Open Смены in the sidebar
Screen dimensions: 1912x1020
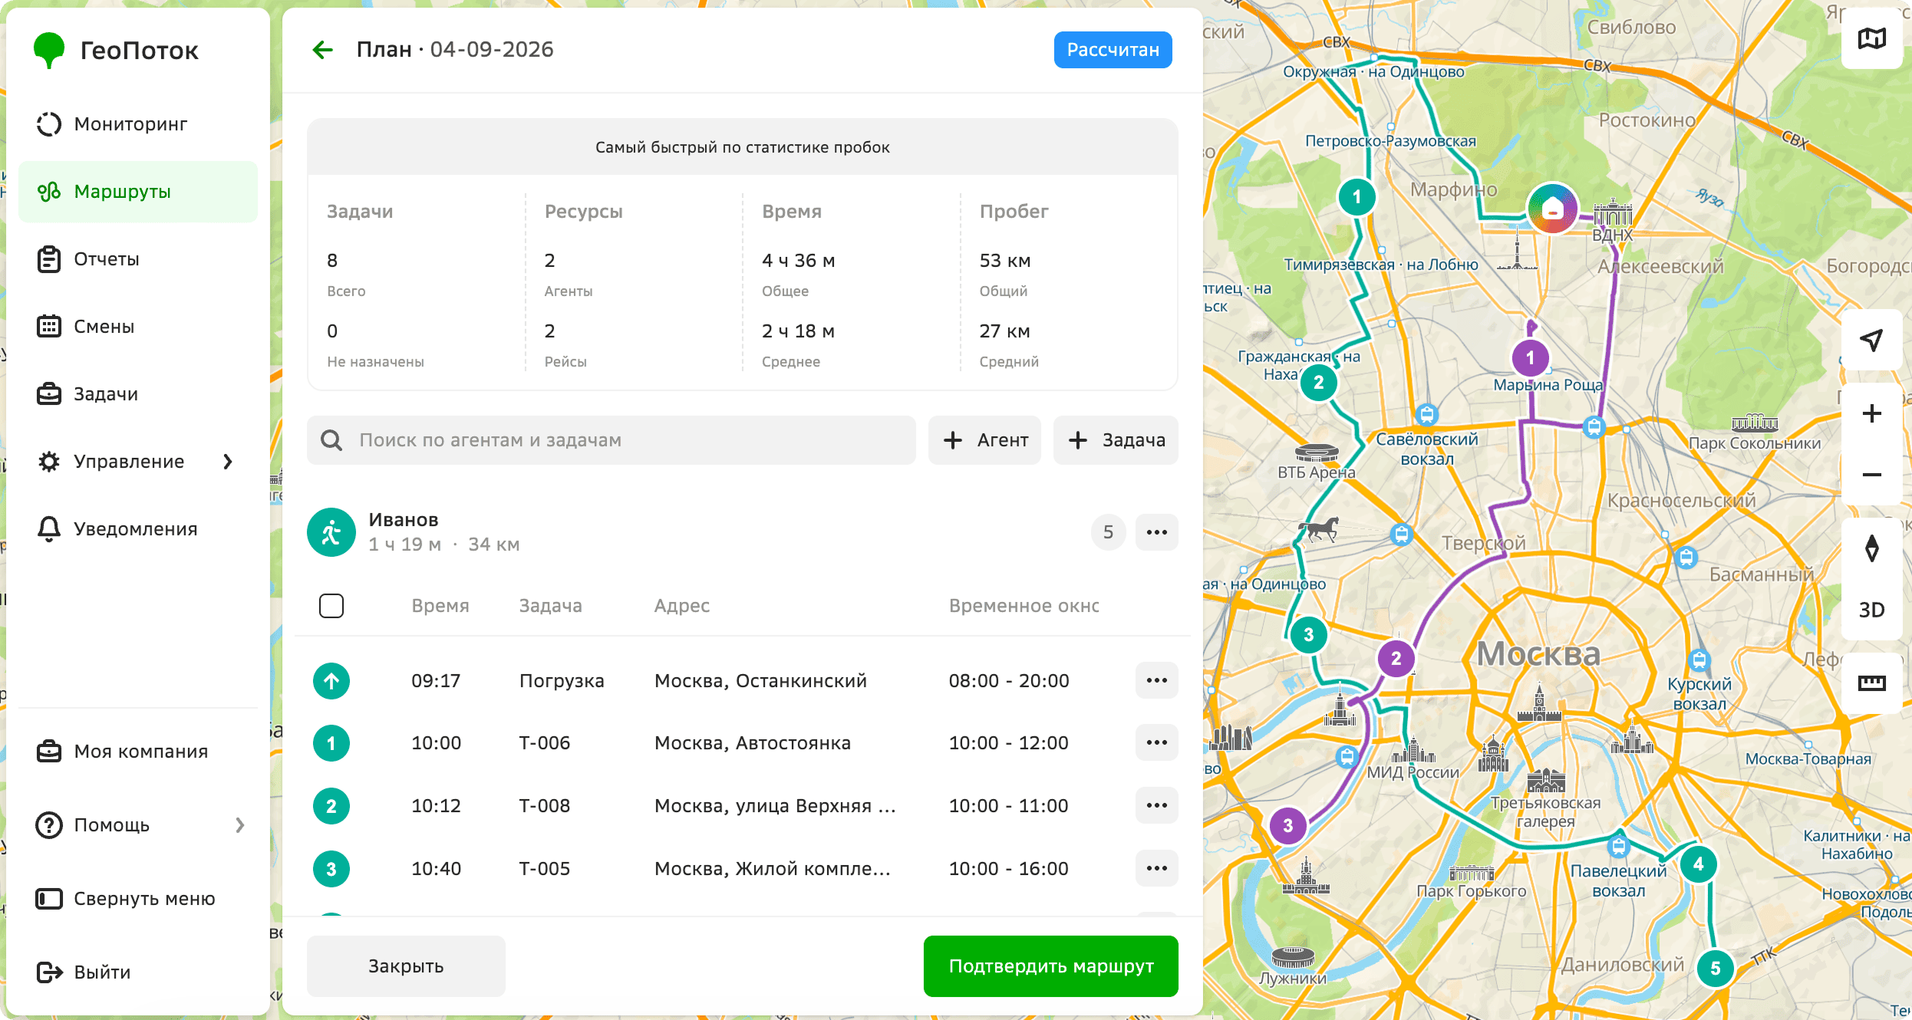(138, 327)
